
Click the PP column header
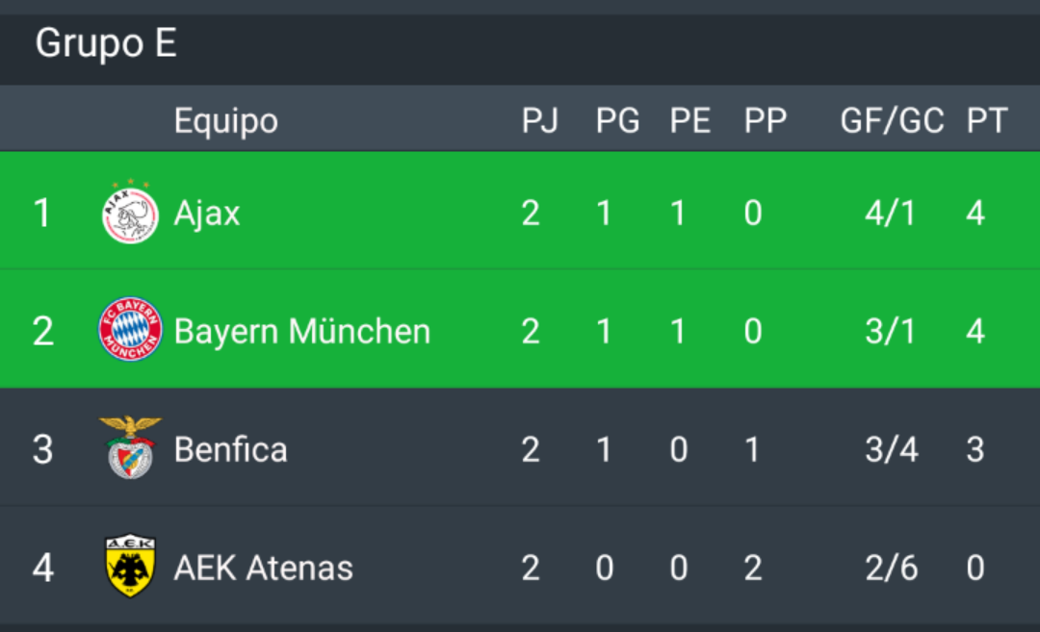pos(766,120)
